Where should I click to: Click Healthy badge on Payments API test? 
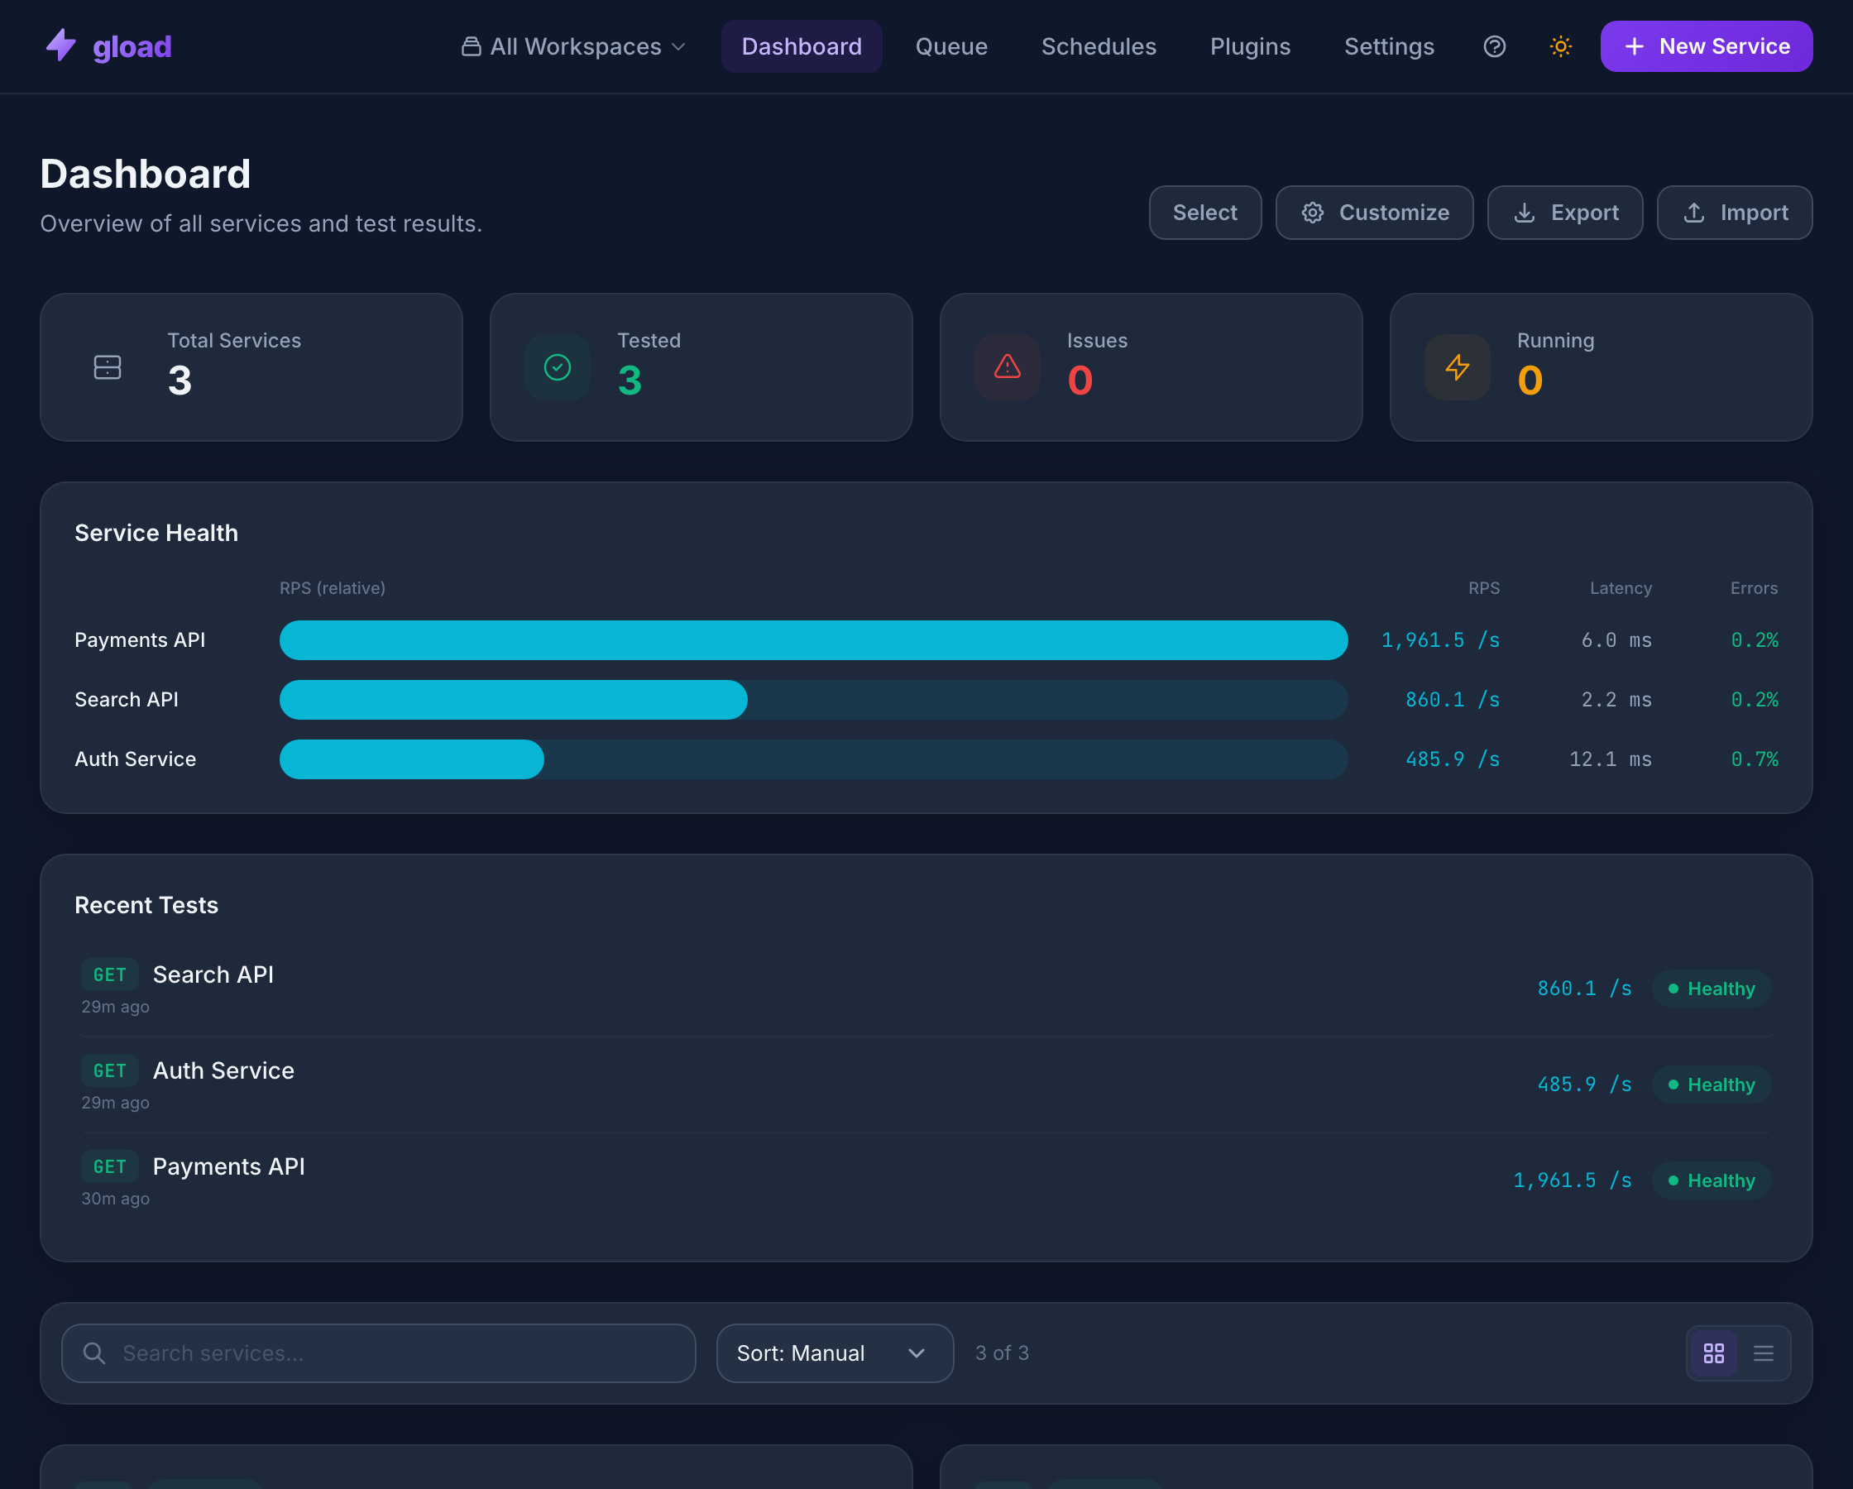click(x=1711, y=1180)
